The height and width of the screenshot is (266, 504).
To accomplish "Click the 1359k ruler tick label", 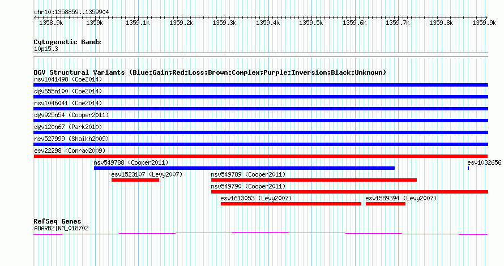I will tap(95, 23).
